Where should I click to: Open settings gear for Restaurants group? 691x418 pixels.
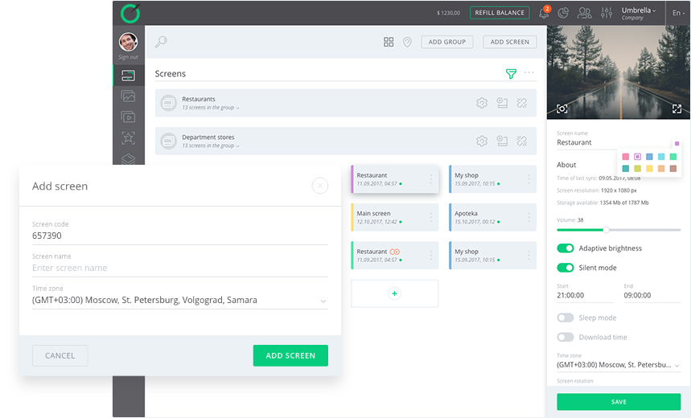(x=482, y=103)
